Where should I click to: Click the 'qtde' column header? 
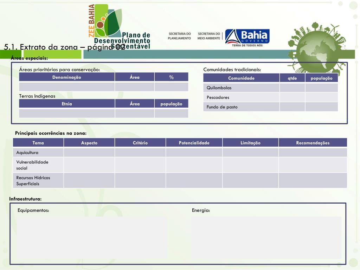292,78
